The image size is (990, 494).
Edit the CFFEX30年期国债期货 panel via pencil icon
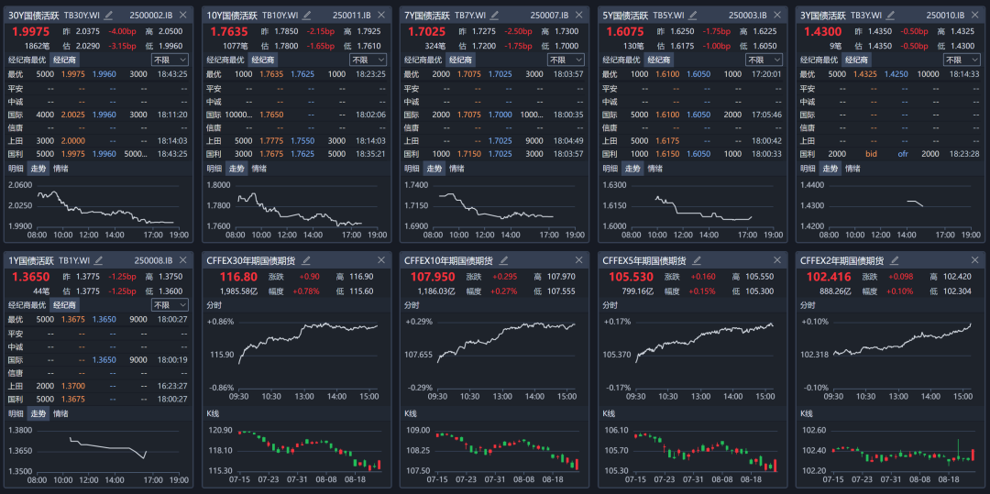click(x=307, y=260)
